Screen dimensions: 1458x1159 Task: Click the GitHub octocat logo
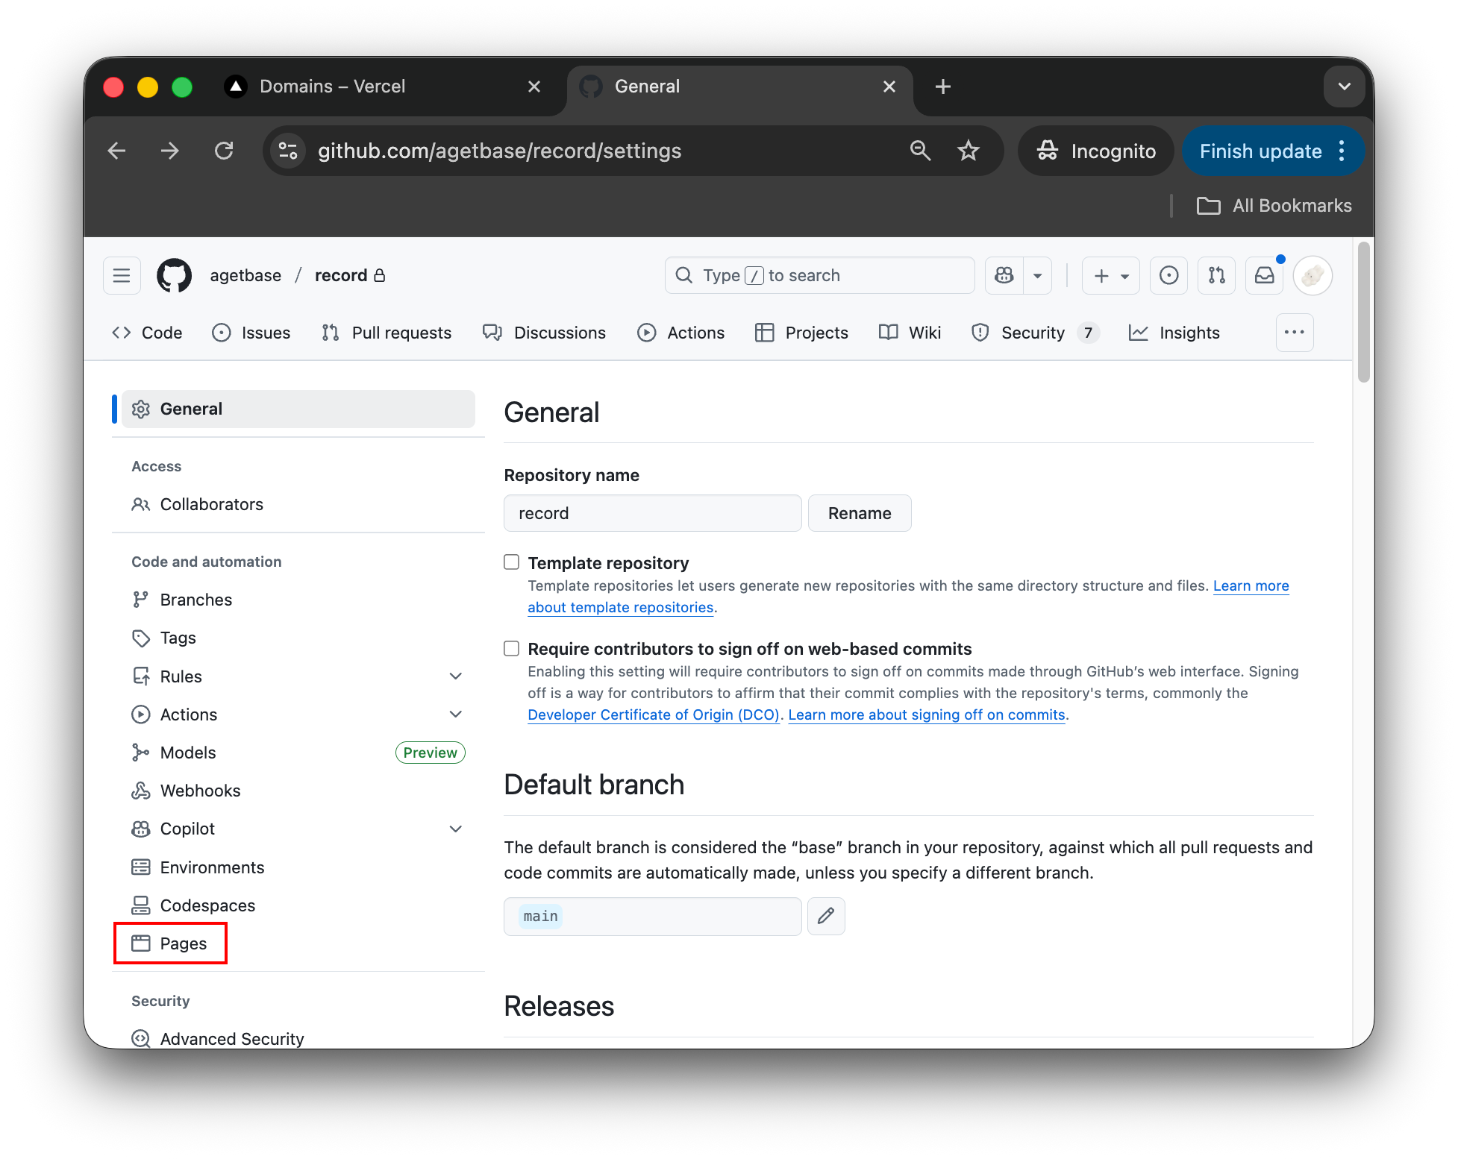174,275
